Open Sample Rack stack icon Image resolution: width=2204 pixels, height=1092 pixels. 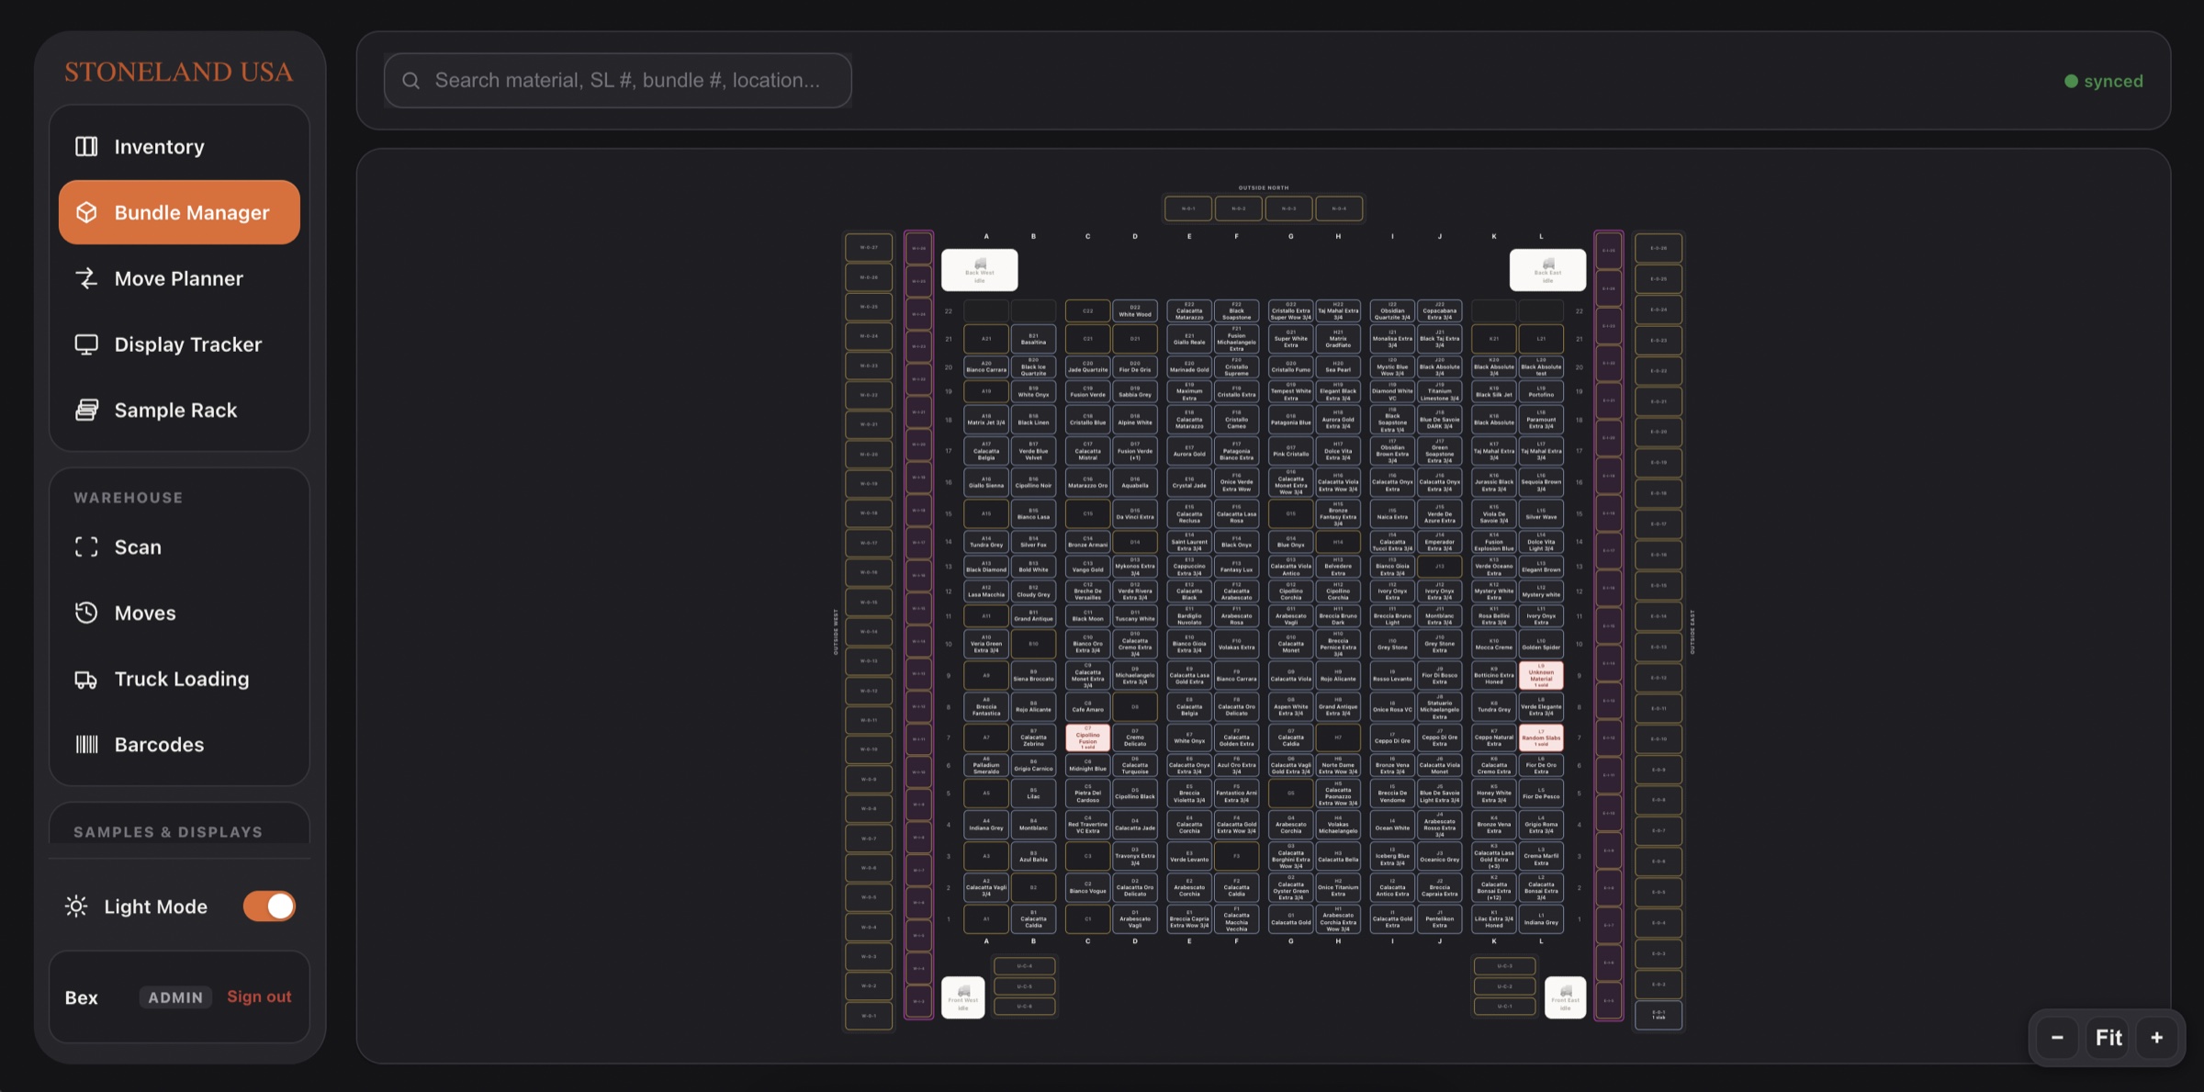coord(86,410)
